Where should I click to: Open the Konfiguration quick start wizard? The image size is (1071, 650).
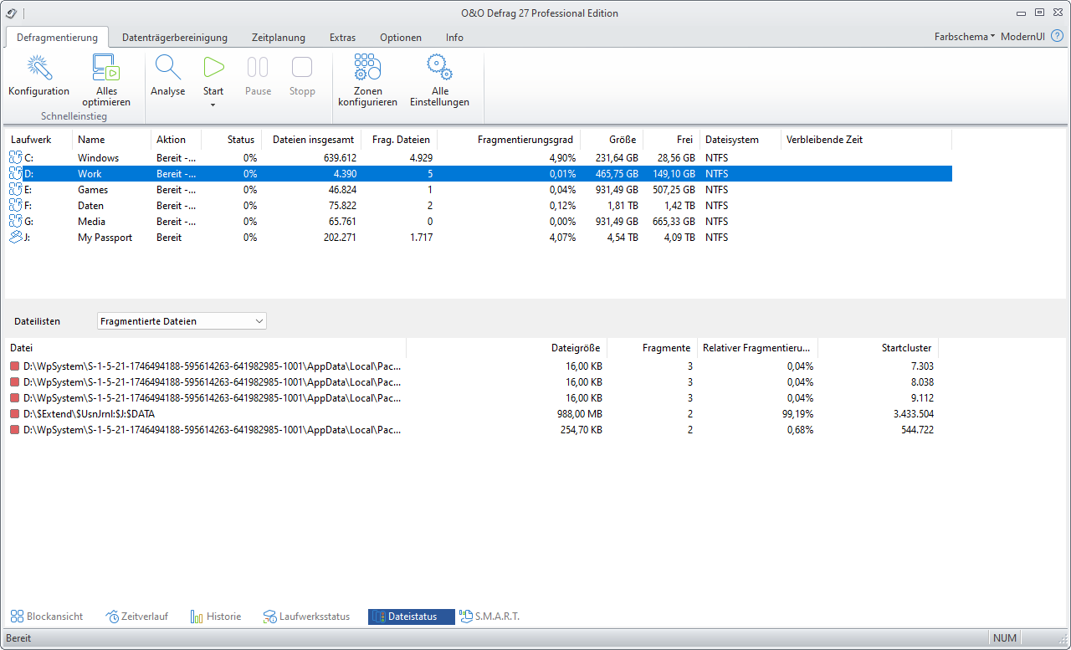pyautogui.click(x=39, y=76)
